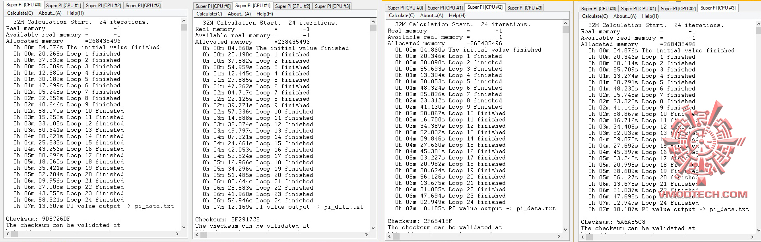Click the scroll-up arrow in the leftmost window
The width and height of the screenshot is (761, 242).
coord(184,21)
